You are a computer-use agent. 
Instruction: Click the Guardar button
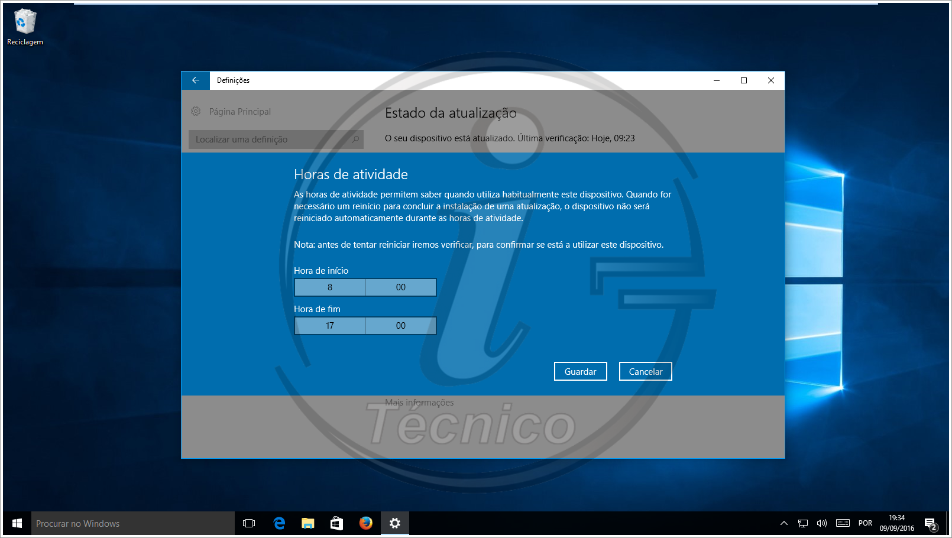[x=580, y=371]
